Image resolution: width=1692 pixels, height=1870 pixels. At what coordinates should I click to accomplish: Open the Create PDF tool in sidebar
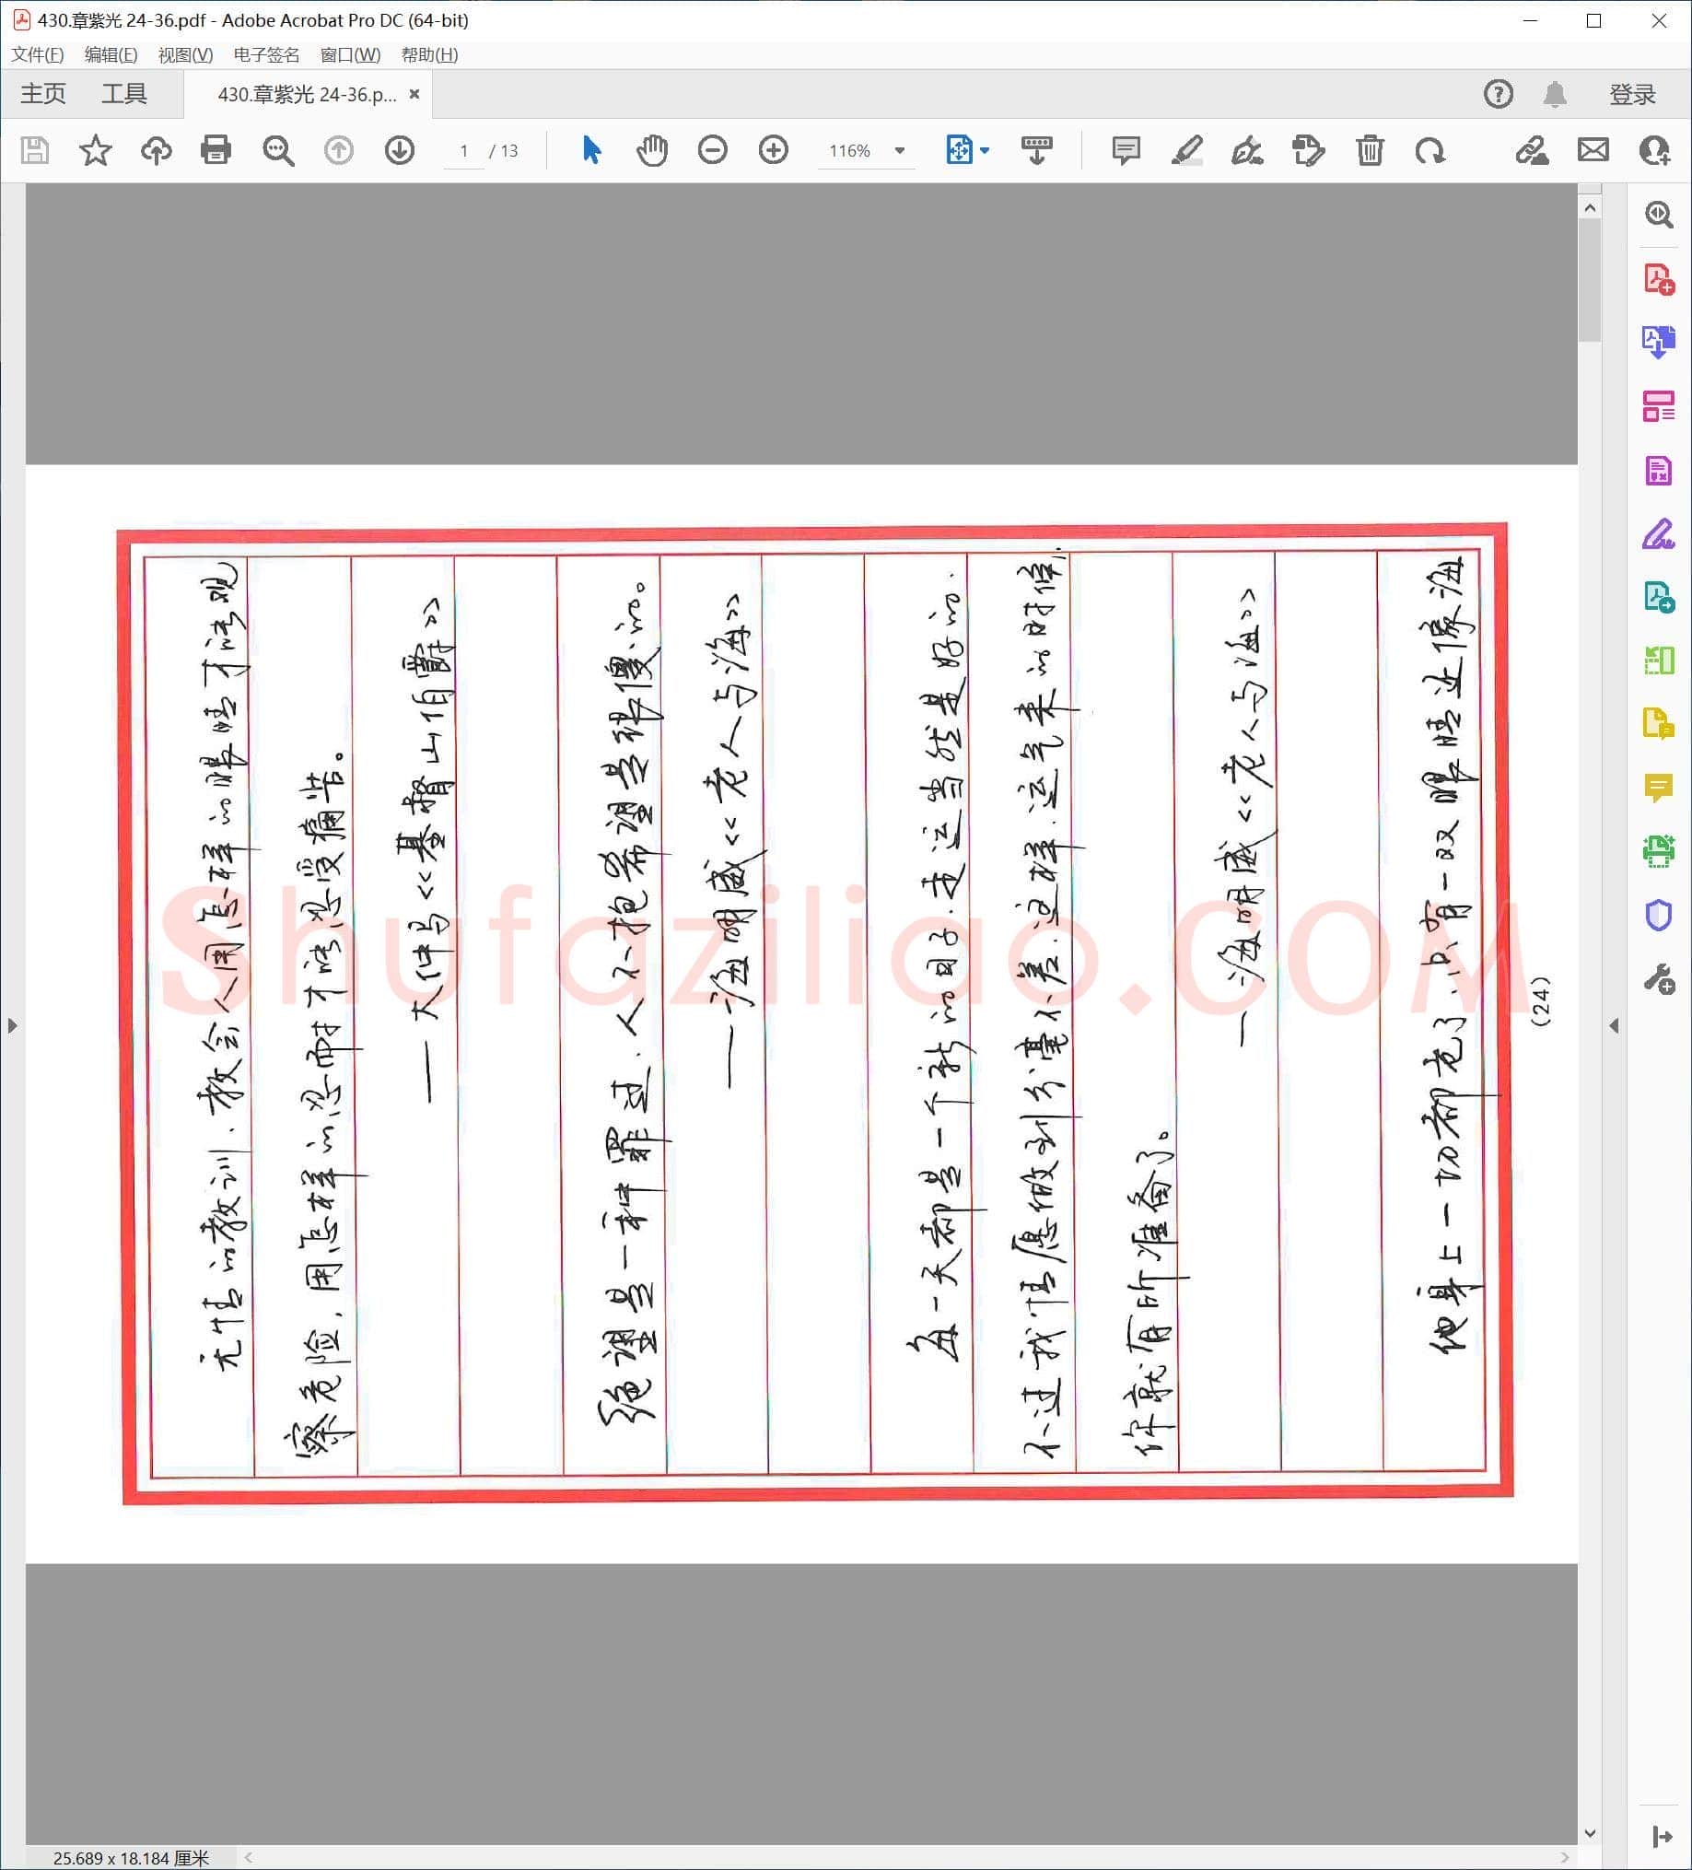[x=1659, y=279]
